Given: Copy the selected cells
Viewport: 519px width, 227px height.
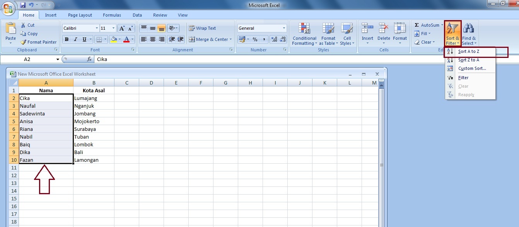Looking at the screenshot, I should pos(29,34).
